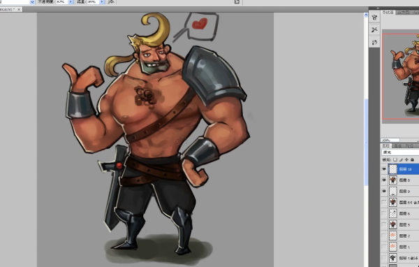
Task: Open the Tool Presets panel icon
Action: click(374, 29)
